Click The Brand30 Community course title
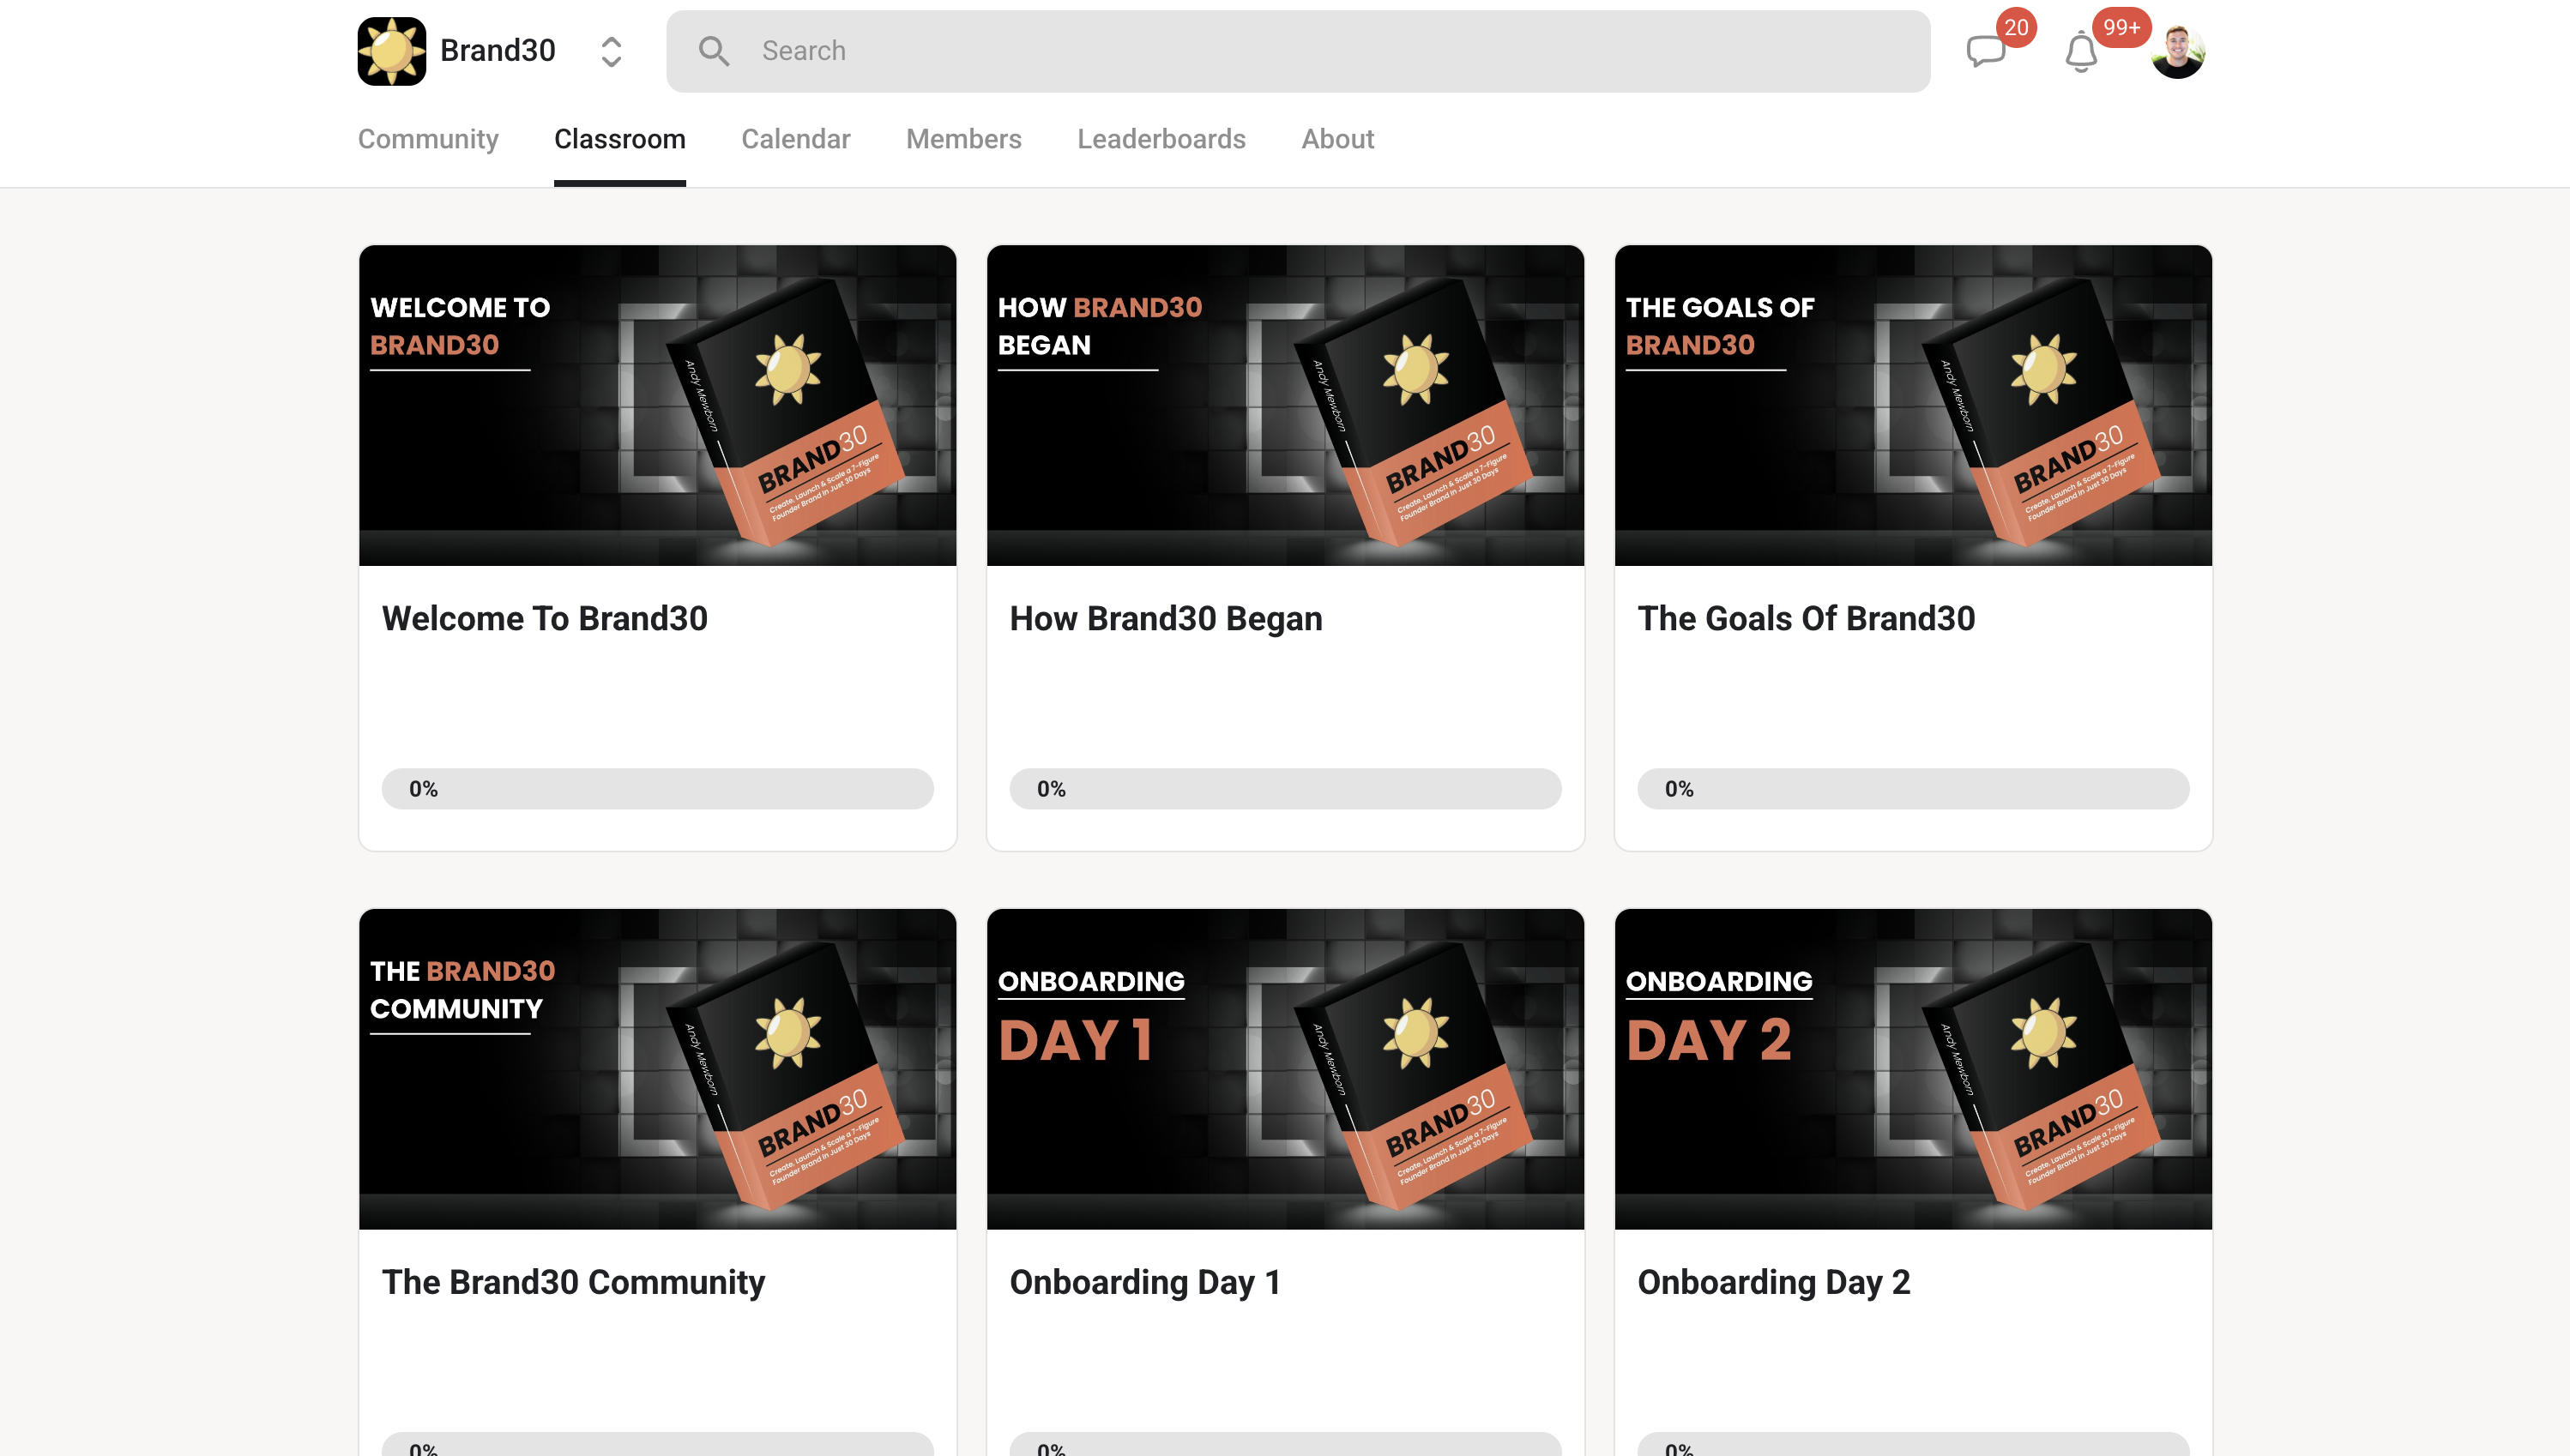The width and height of the screenshot is (2570, 1456). click(x=573, y=1282)
